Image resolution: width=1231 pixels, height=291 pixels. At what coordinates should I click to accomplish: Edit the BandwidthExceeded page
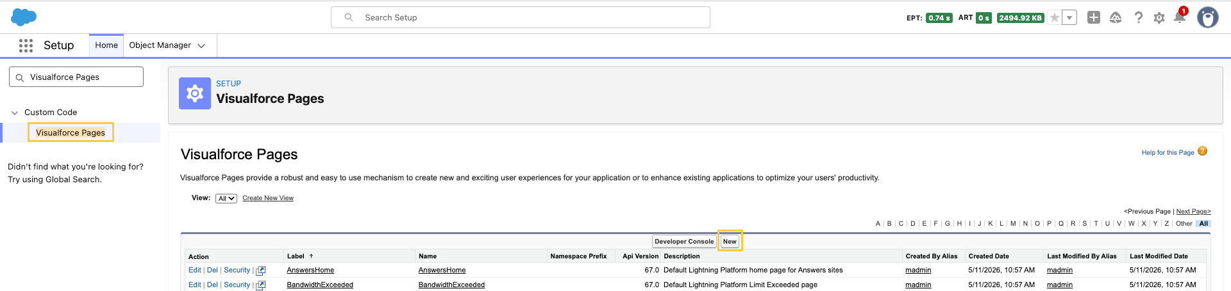pos(194,285)
